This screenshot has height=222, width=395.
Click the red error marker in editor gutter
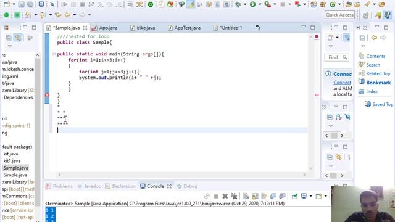[x=47, y=95]
